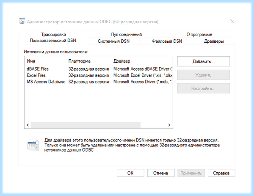Click the horizontal scrollbar thumb
Screen dimensions: 254x196
coord(86,125)
